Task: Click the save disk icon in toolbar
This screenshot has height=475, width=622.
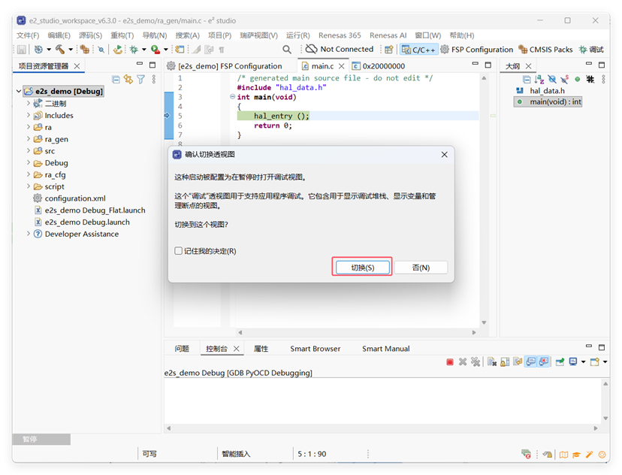Action: [22, 49]
